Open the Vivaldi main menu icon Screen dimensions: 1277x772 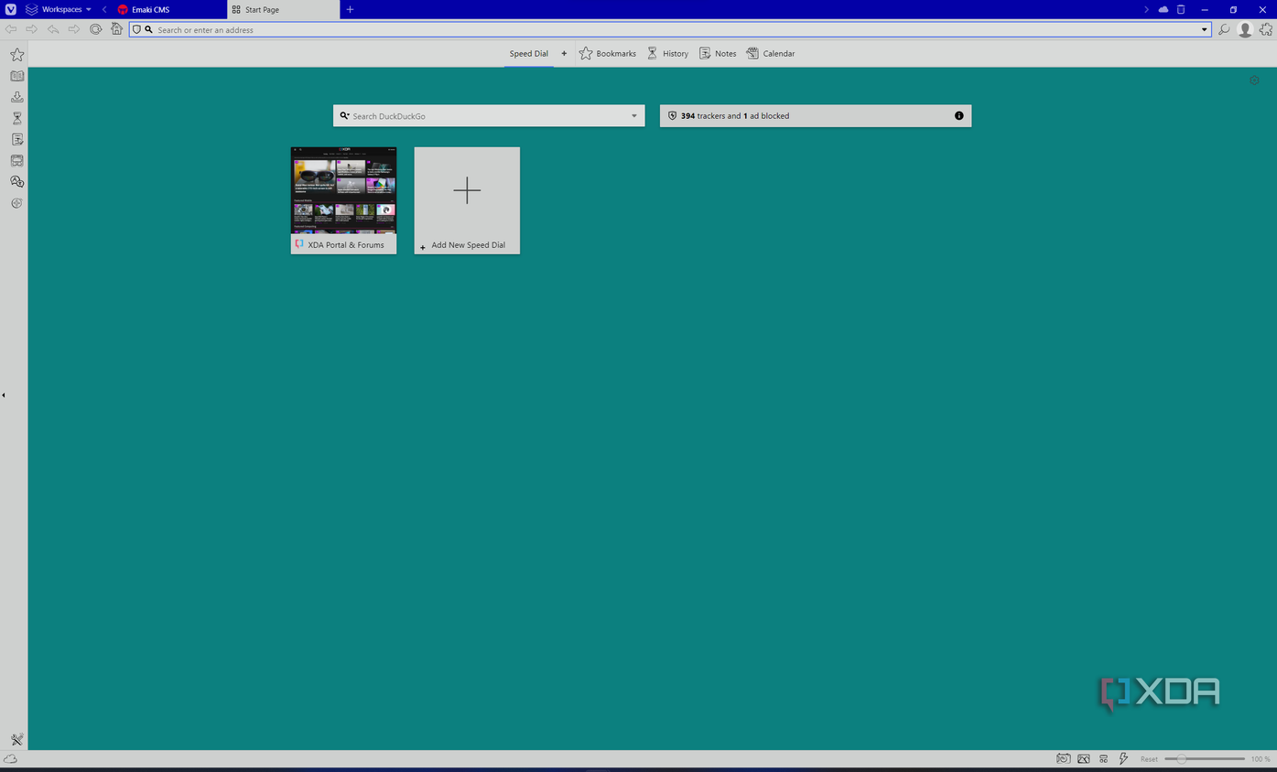(x=11, y=9)
